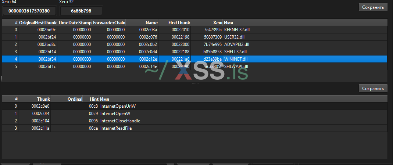Image resolution: width=393 pixels, height=165 pixels.
Task: Click Hint value 00c8
Action: [93, 106]
